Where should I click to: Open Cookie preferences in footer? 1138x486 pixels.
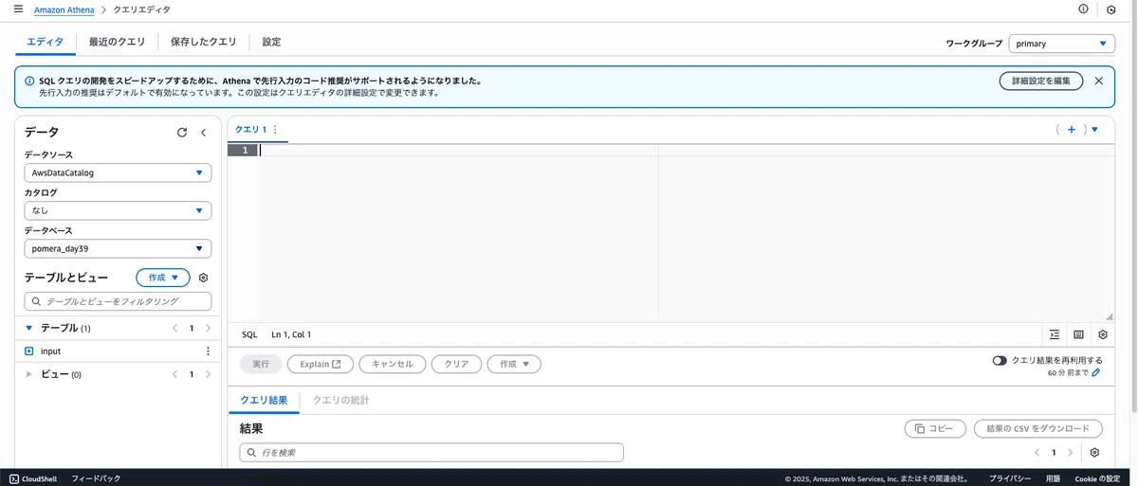pyautogui.click(x=1097, y=478)
